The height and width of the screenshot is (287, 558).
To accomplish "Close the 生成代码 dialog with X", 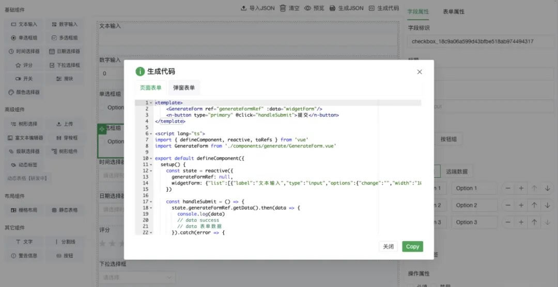I will [420, 72].
